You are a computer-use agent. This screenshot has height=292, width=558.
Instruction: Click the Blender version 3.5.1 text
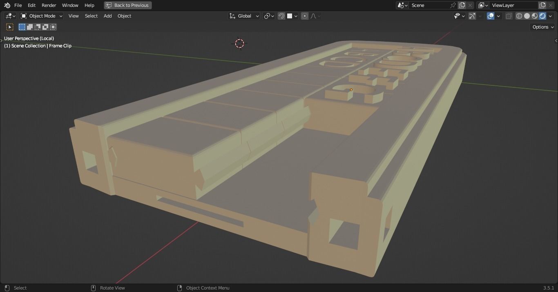[549, 288]
